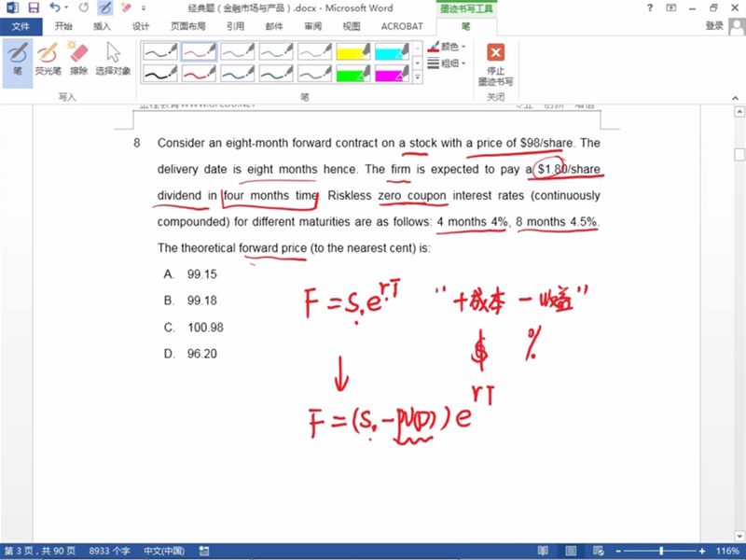The height and width of the screenshot is (560, 746).
Task: Open the File (文件) tab
Action: click(x=21, y=26)
